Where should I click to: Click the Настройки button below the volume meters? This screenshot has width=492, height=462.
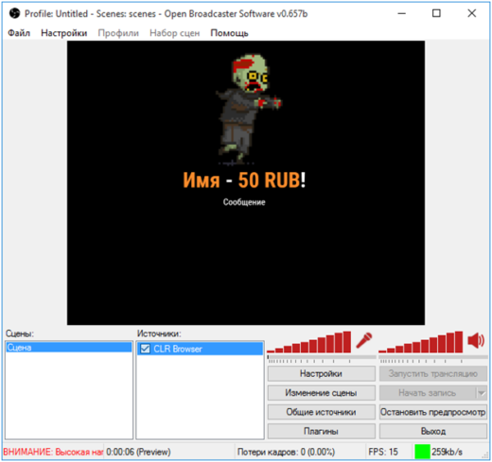click(321, 373)
